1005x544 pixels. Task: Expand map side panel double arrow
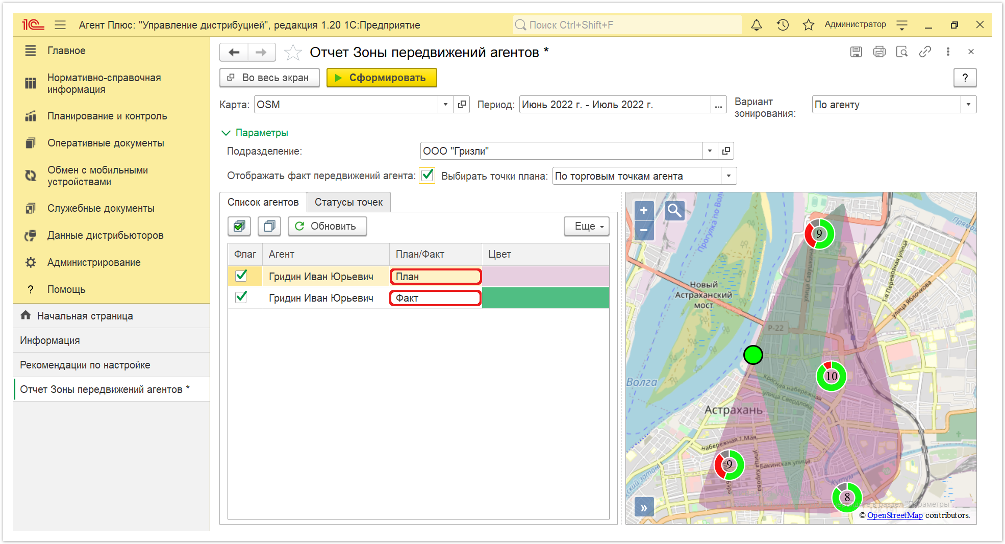tap(644, 508)
